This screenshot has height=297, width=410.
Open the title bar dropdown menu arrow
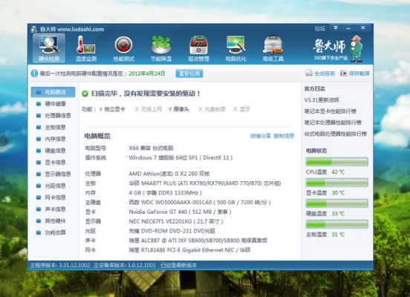[x=336, y=27]
